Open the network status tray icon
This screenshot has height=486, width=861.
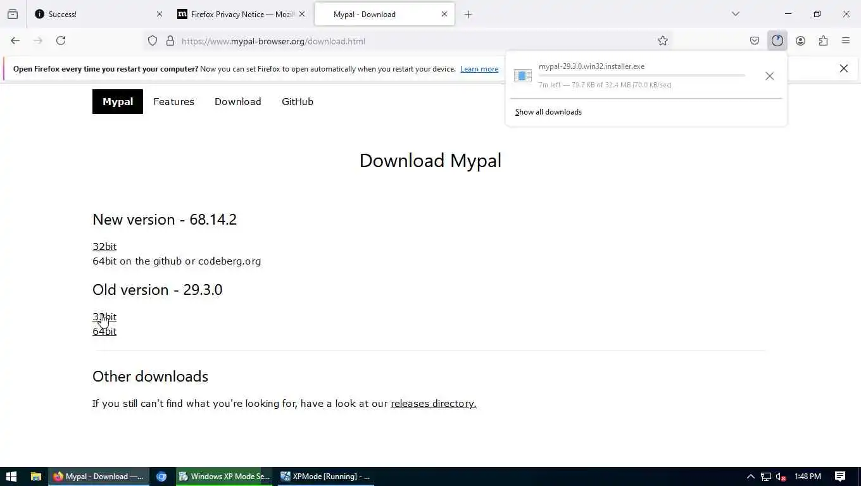pyautogui.click(x=766, y=477)
